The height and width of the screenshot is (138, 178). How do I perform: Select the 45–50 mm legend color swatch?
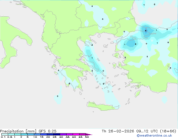[x=83, y=134]
